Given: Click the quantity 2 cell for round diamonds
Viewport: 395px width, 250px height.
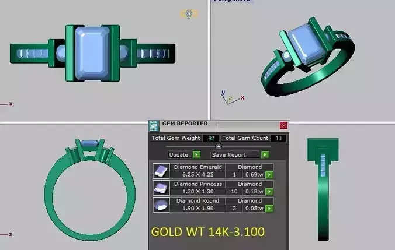Looking at the screenshot, I should pyautogui.click(x=234, y=208).
